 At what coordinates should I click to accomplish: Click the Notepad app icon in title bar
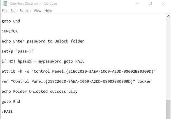point(5,4)
